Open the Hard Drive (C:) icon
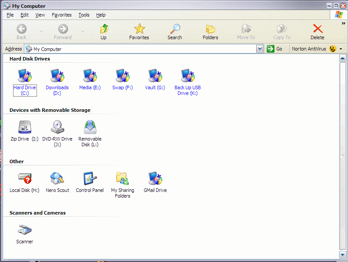The image size is (348, 262). [x=25, y=75]
